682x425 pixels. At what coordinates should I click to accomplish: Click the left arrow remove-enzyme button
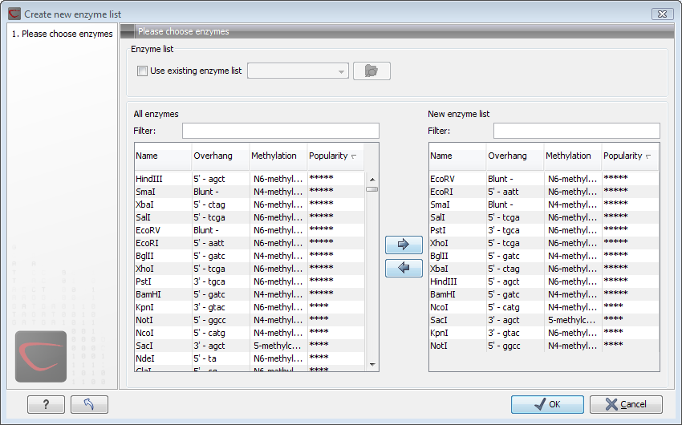[x=404, y=268]
